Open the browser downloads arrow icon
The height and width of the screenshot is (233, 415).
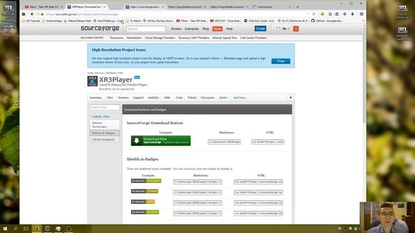(x=352, y=14)
